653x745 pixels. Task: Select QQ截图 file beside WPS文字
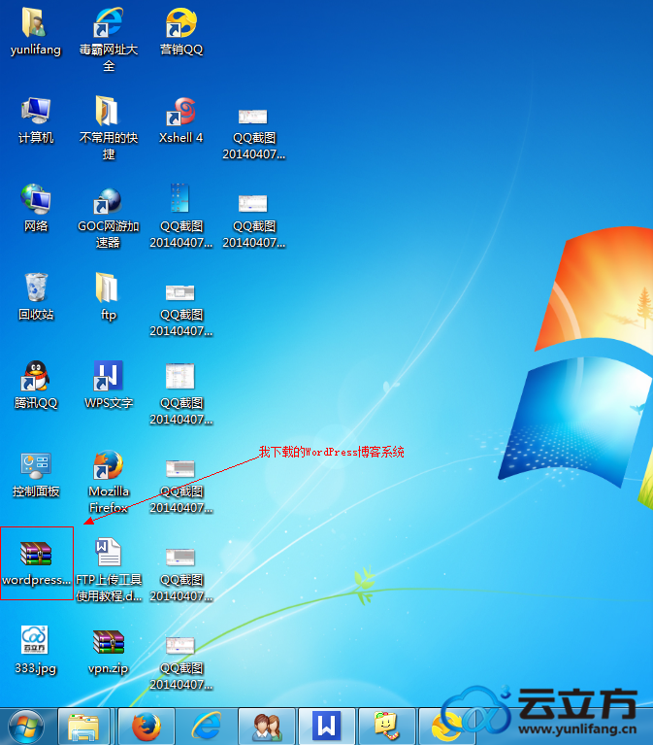coord(181,394)
